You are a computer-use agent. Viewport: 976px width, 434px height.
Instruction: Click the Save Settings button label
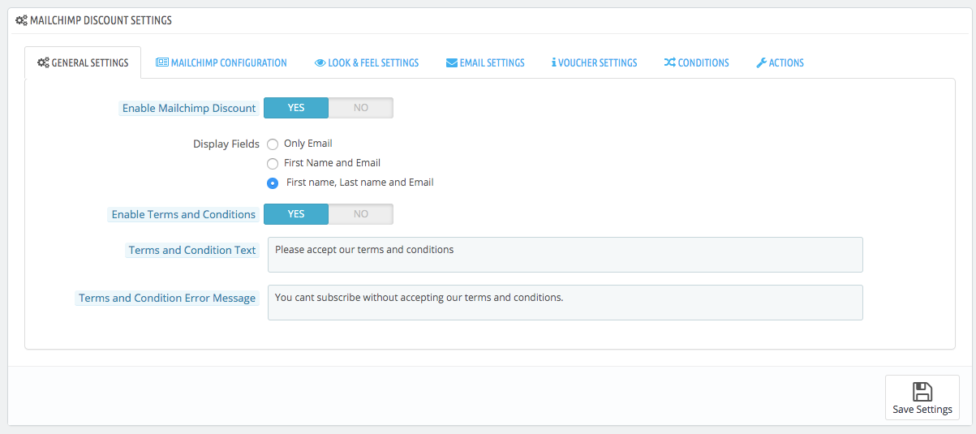pyautogui.click(x=922, y=410)
